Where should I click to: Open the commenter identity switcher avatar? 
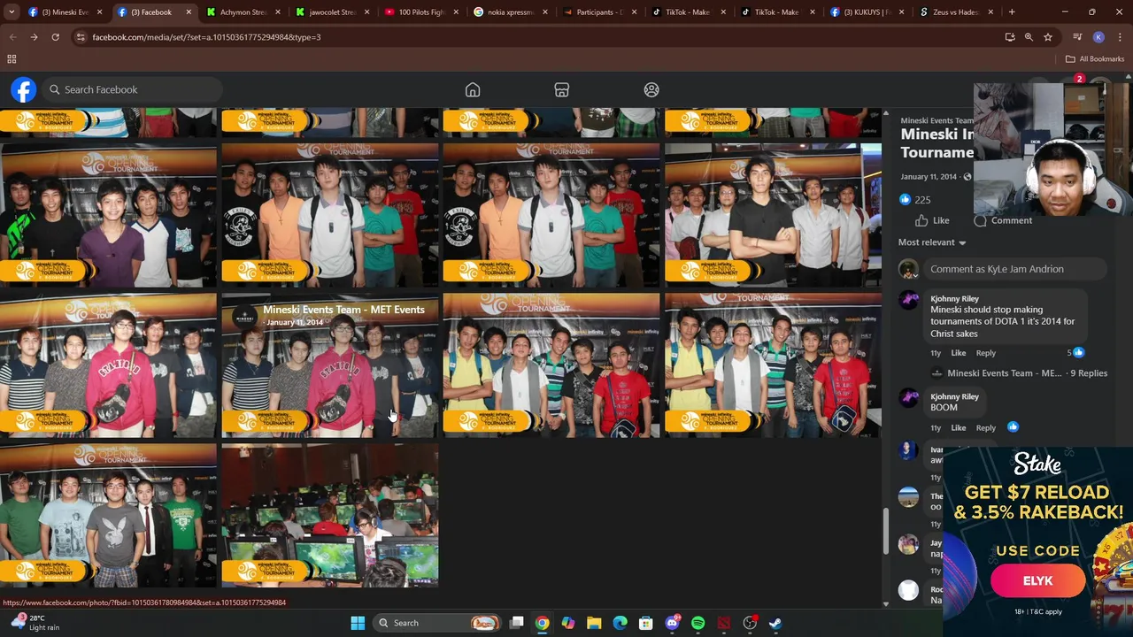[x=909, y=269]
